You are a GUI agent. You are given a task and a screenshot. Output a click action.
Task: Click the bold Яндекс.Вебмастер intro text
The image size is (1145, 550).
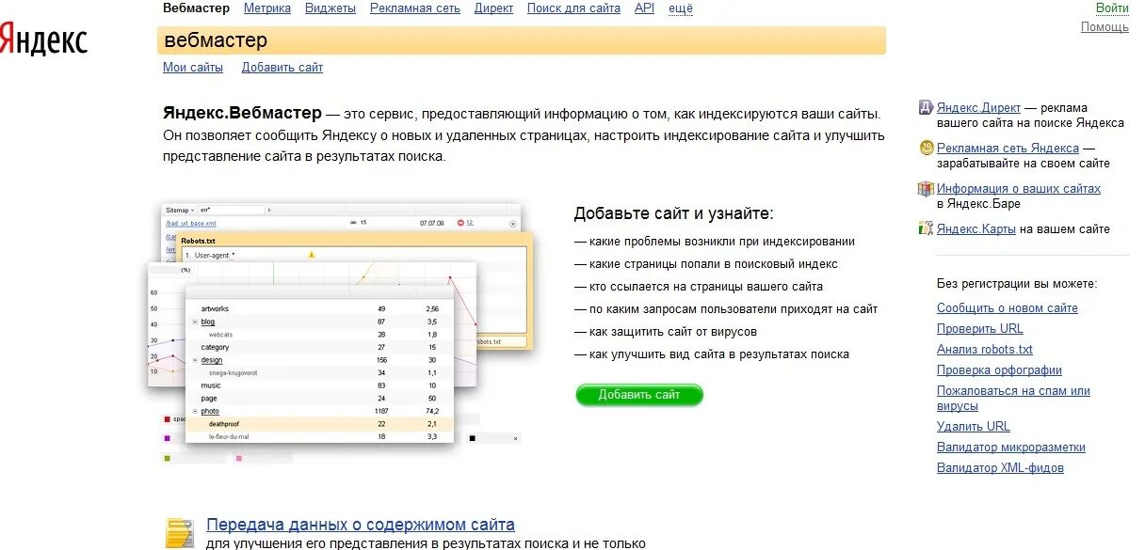(243, 113)
